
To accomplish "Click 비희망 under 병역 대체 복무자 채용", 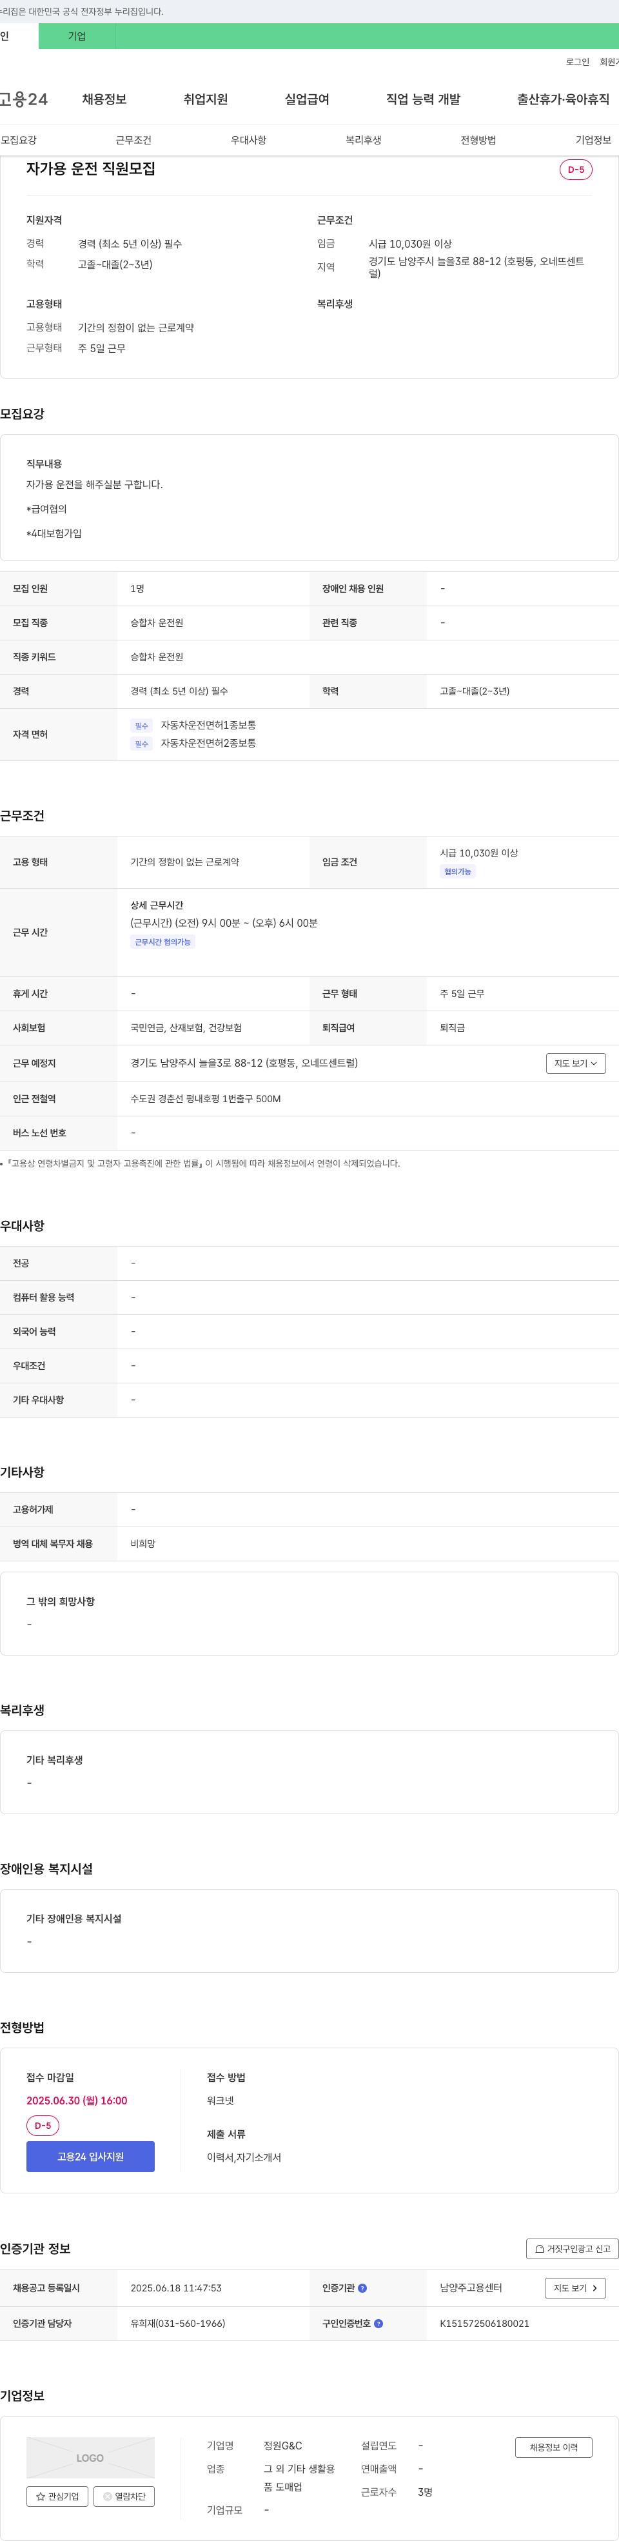I will [143, 1543].
